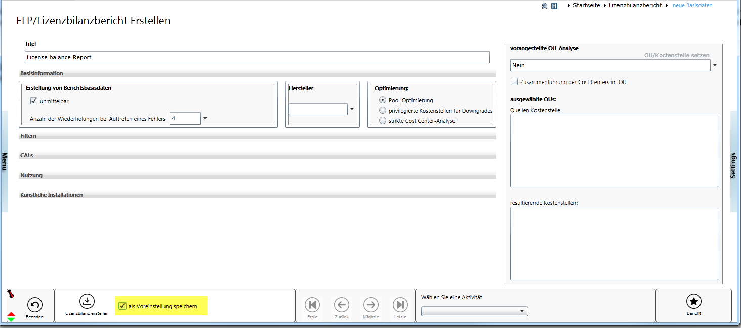The width and height of the screenshot is (741, 328).
Task: Click the Nächste forward arrow icon
Action: click(371, 305)
